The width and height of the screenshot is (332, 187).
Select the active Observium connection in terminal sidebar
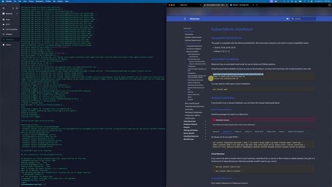pyautogui.click(x=10, y=39)
